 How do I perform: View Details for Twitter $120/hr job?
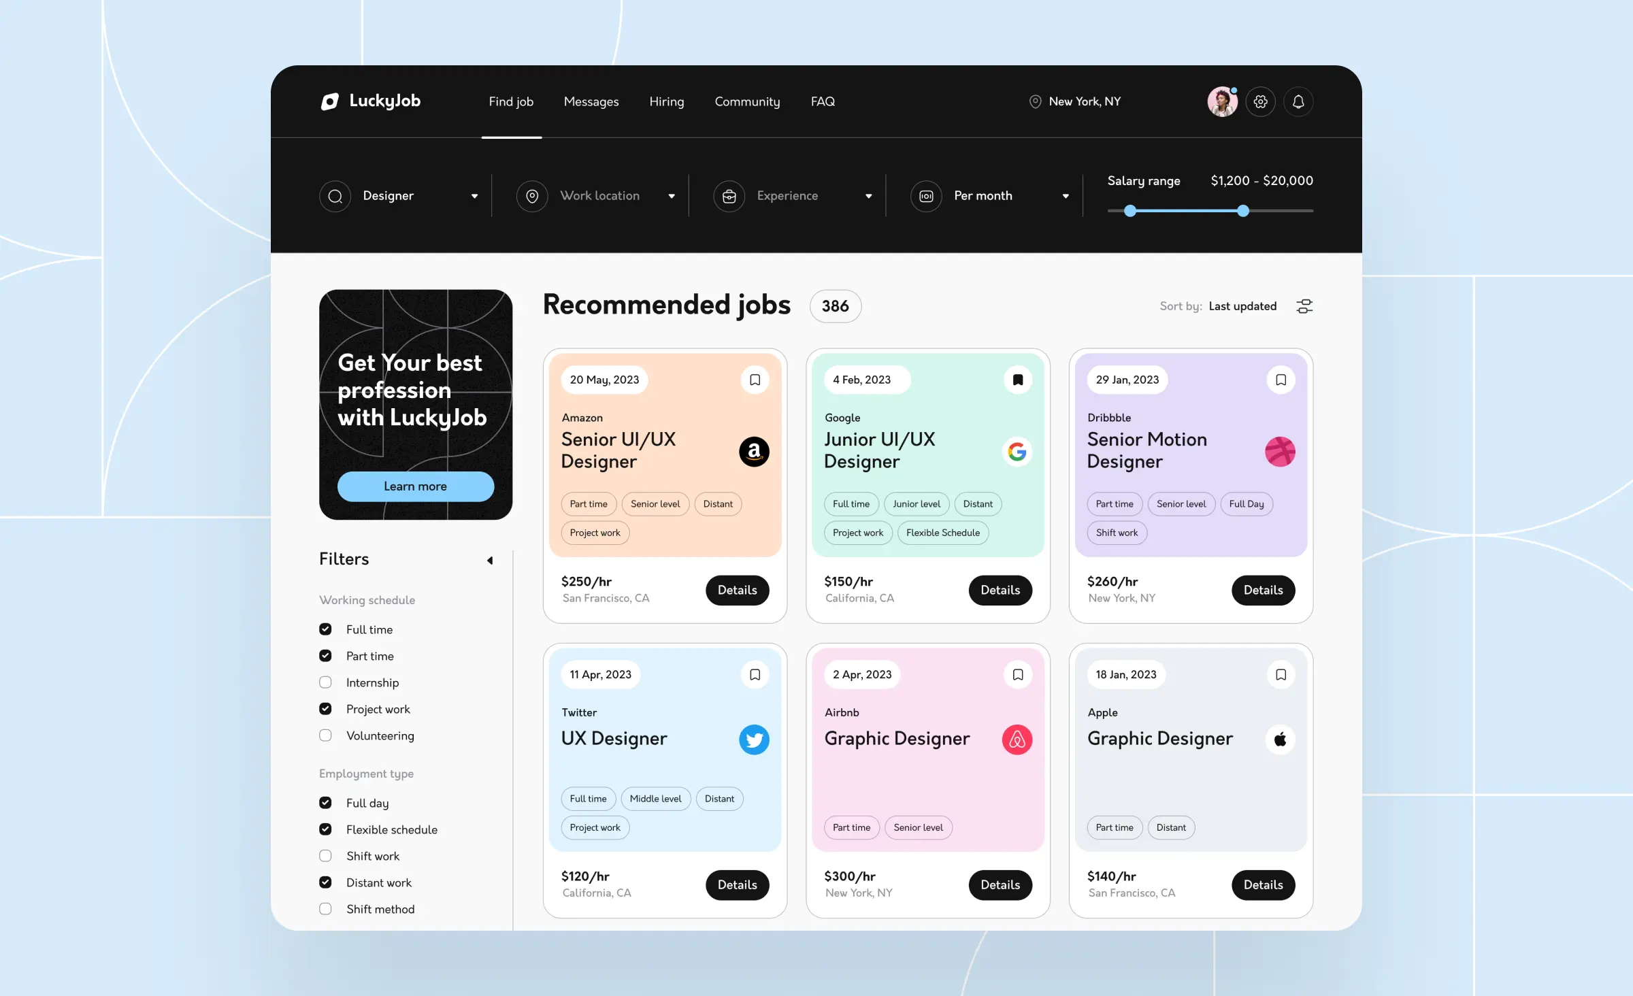pos(737,884)
